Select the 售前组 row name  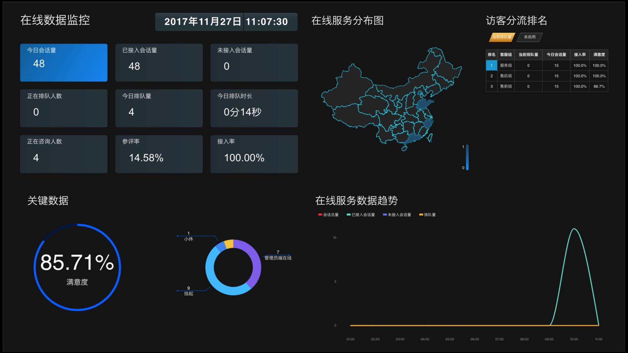coord(506,86)
